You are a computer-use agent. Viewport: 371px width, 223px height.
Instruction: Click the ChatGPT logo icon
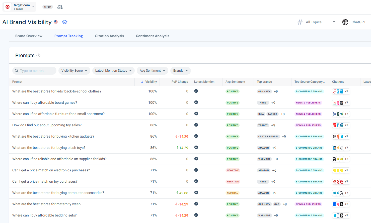point(345,22)
